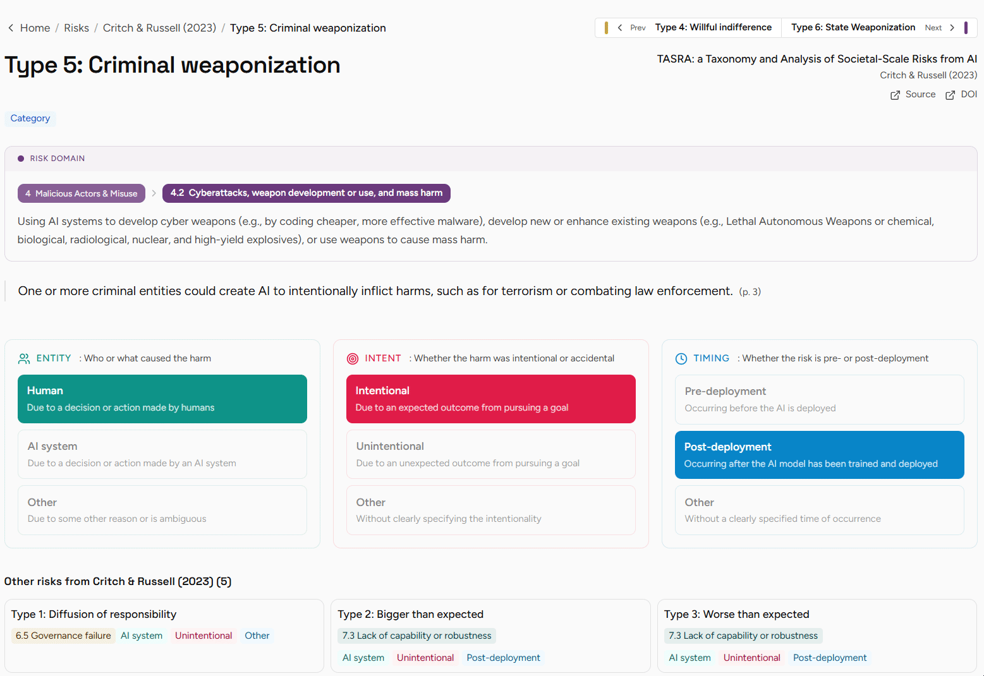Click current breadcrumb Type 5: Criminal weaponization
The width and height of the screenshot is (984, 676).
click(308, 28)
